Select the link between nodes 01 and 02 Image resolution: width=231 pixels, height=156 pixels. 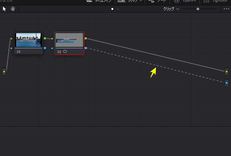(x=49, y=39)
